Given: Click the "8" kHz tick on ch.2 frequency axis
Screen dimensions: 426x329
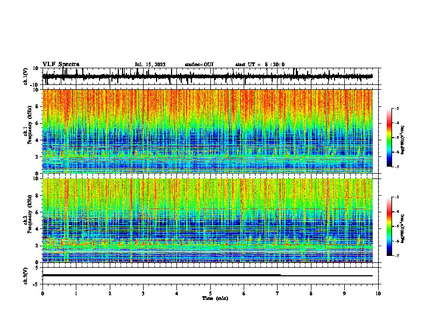Looking at the screenshot, I should tap(38, 196).
